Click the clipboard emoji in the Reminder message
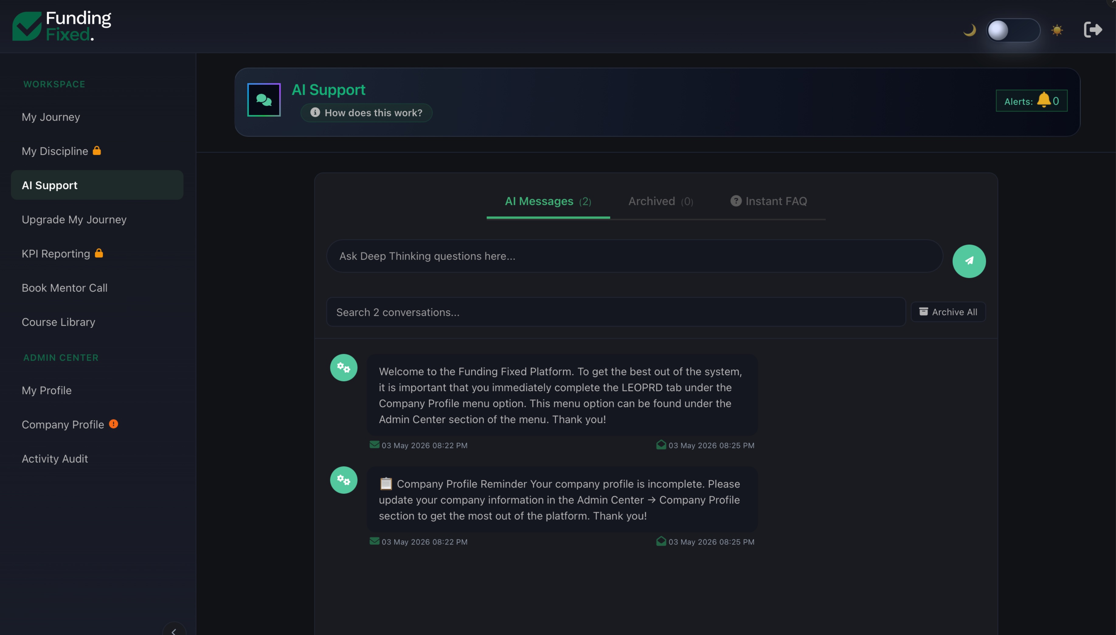The width and height of the screenshot is (1116, 635). click(386, 484)
